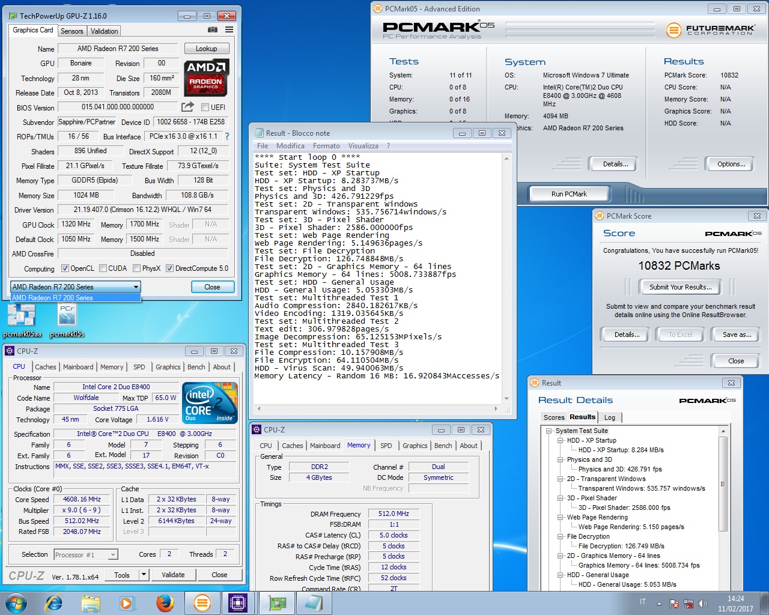Click the Bus Interface question mark icon
This screenshot has width=769, height=615.
pos(227,136)
